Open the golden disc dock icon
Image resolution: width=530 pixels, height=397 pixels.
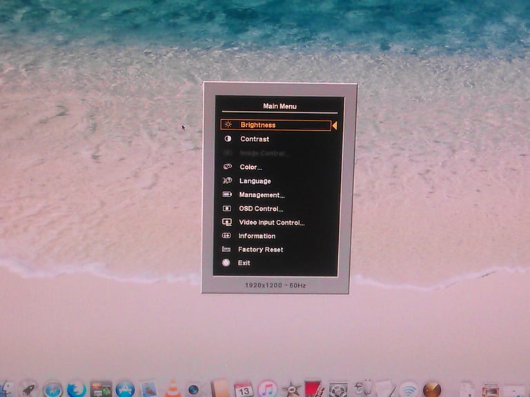point(432,389)
